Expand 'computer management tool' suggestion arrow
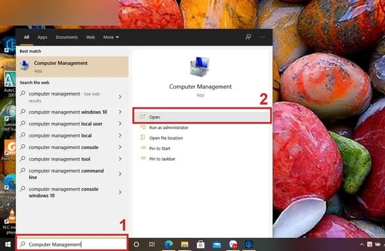 point(120,159)
